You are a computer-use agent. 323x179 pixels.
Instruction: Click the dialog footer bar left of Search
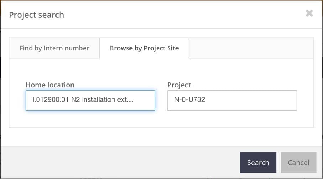[x=120, y=163]
